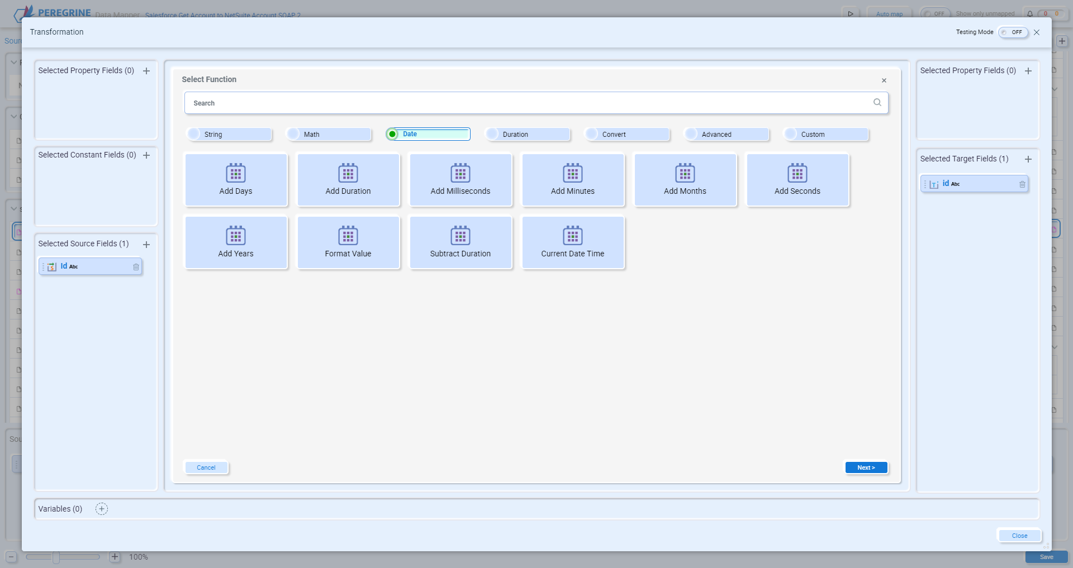1073x568 pixels.
Task: Click the Next button
Action: [866, 467]
